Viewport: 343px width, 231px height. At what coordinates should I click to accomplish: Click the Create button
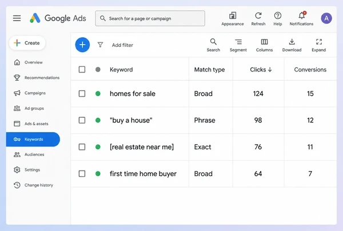point(27,43)
